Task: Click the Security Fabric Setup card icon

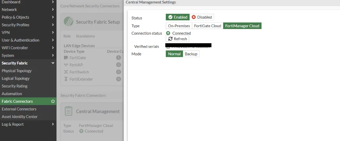Action: click(x=69, y=22)
